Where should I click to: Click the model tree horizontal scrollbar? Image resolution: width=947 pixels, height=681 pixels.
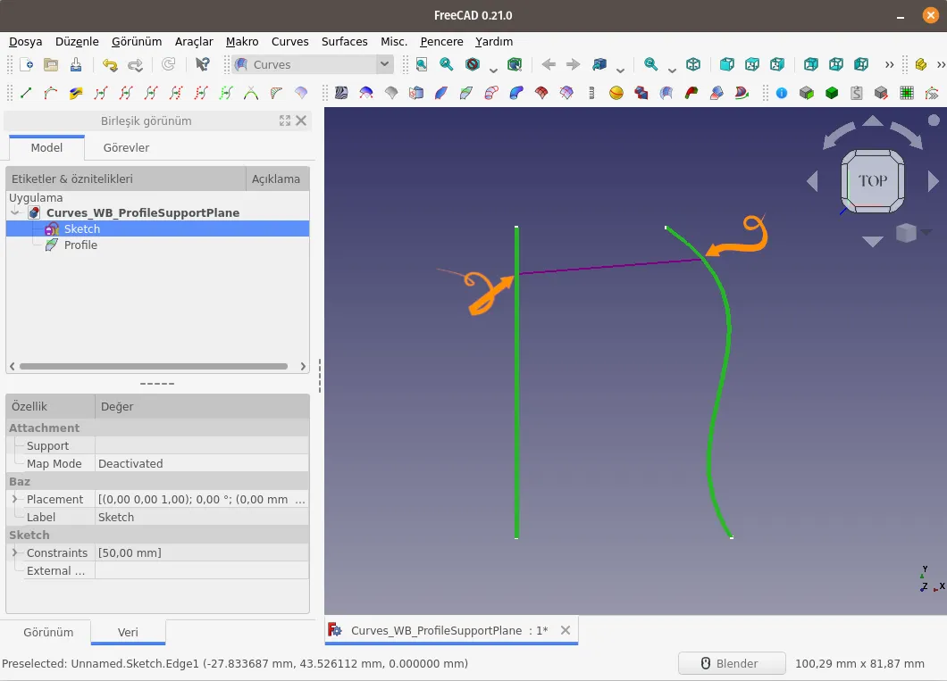point(154,366)
